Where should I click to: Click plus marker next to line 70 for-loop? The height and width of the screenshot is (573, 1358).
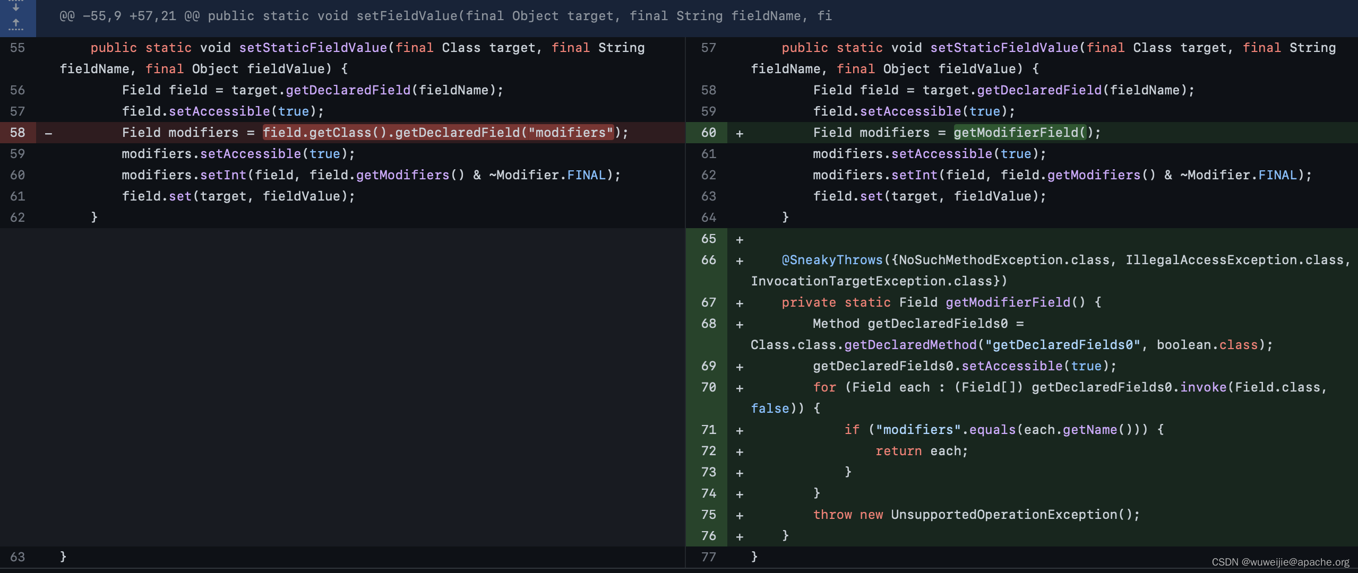(740, 388)
